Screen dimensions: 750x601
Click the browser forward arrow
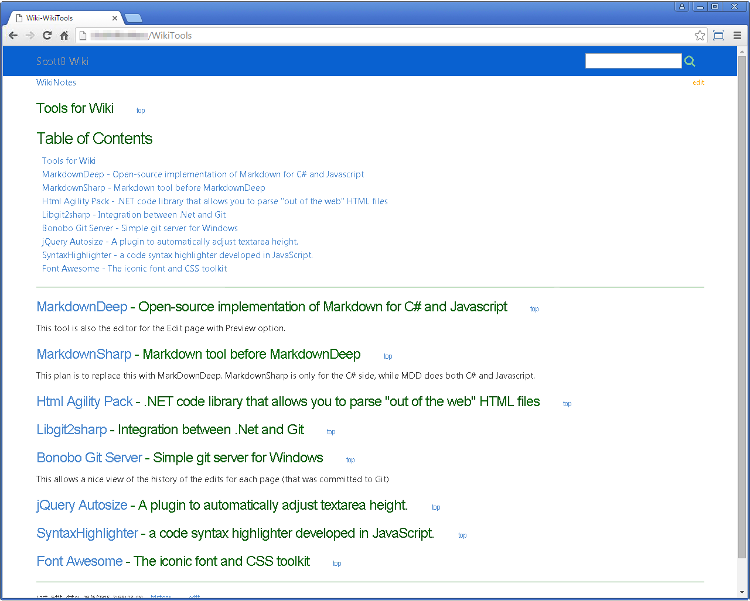(30, 36)
